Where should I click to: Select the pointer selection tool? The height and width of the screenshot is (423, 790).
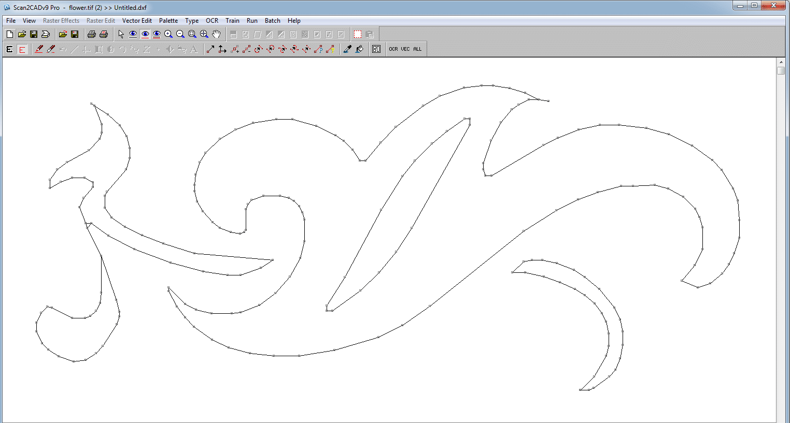pyautogui.click(x=121, y=34)
